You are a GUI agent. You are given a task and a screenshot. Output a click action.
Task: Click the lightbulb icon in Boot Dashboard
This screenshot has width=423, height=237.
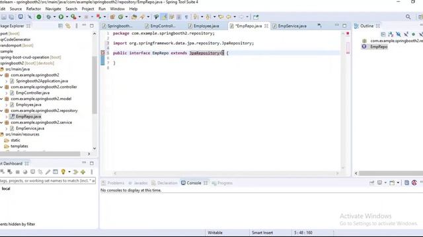pyautogui.click(x=63, y=172)
